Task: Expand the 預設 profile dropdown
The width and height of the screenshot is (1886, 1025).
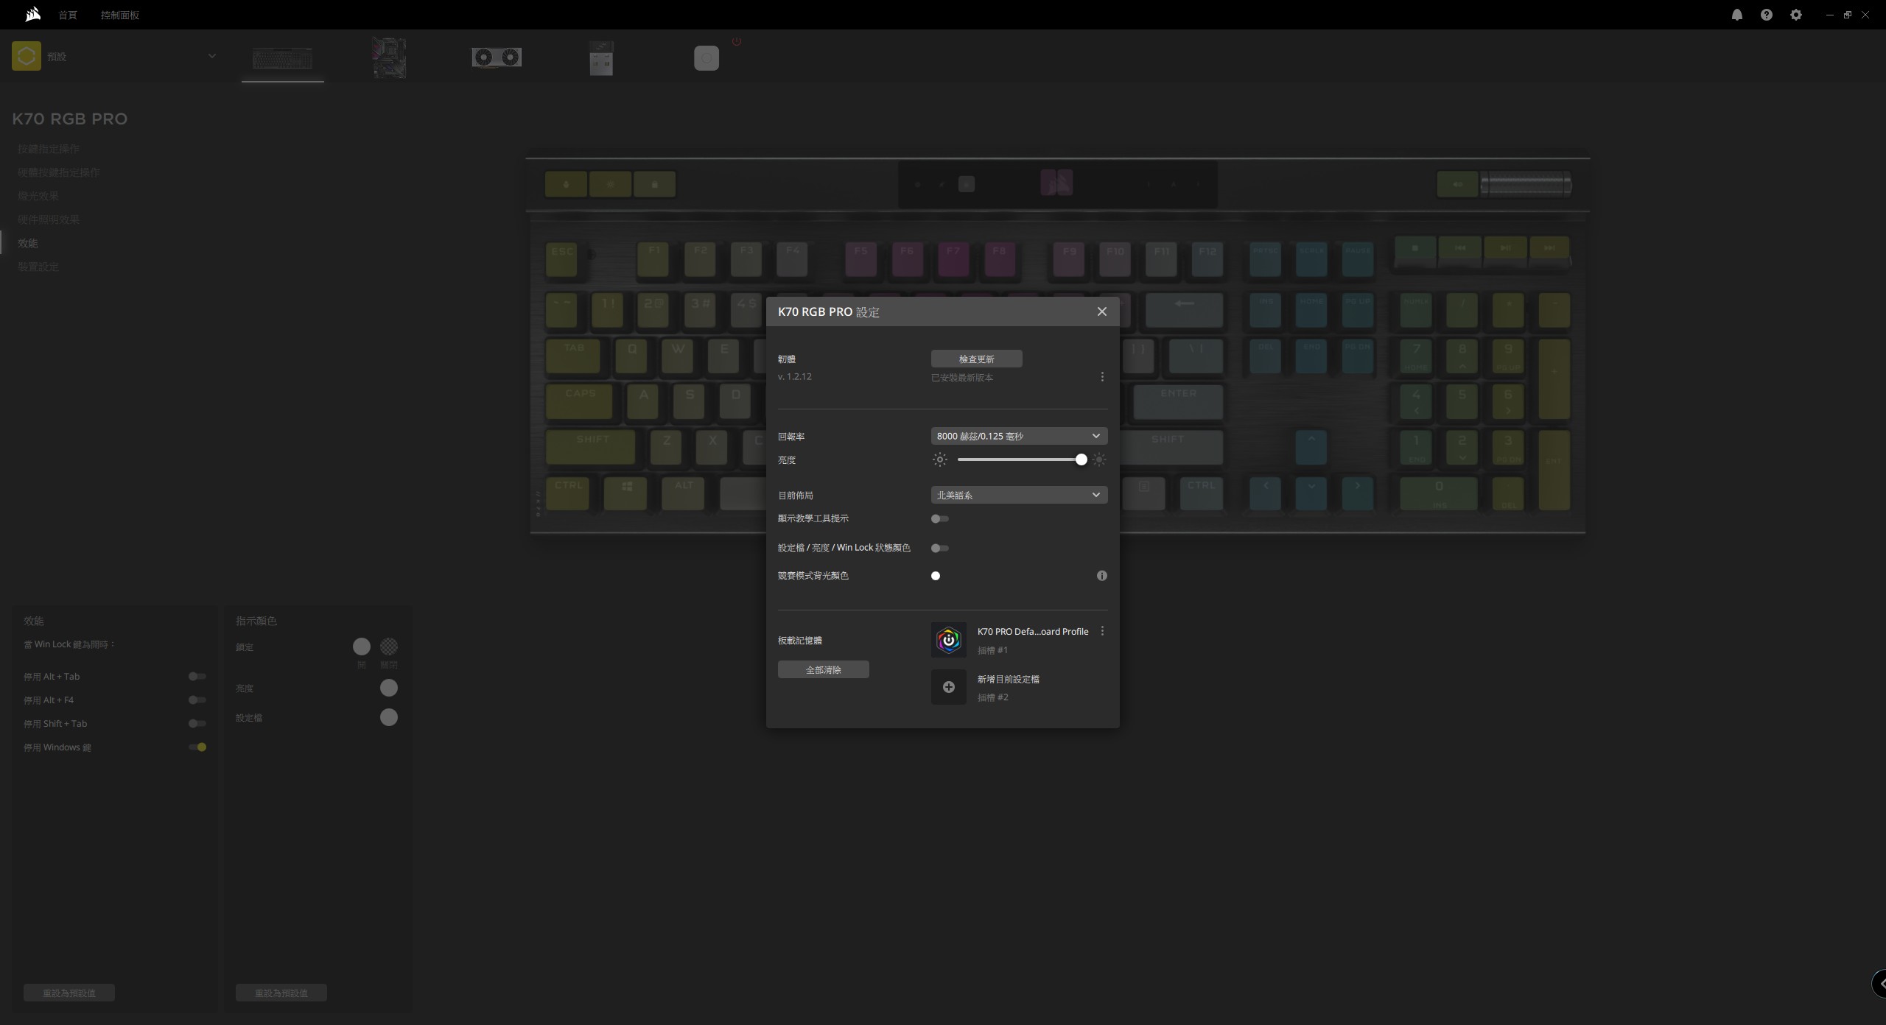Action: (211, 56)
